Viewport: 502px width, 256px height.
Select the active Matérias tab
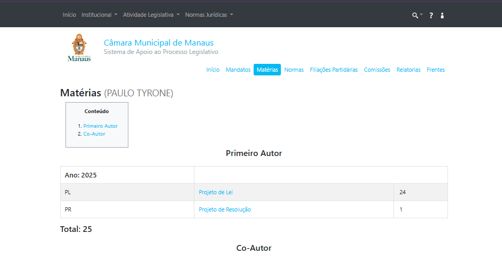pos(267,70)
